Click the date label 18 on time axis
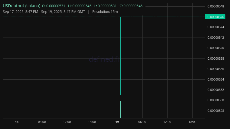230x129 pixels. (x=17, y=122)
